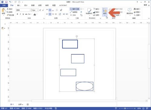Screen dimensions: 151x110
Task: Add a new page with plus icon
Action: [27, 104]
